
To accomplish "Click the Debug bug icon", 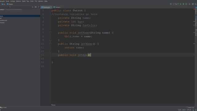I will tap(183, 4).
